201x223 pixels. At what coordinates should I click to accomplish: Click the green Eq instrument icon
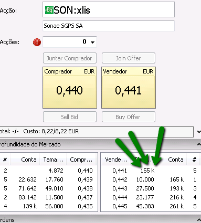tap(49, 10)
